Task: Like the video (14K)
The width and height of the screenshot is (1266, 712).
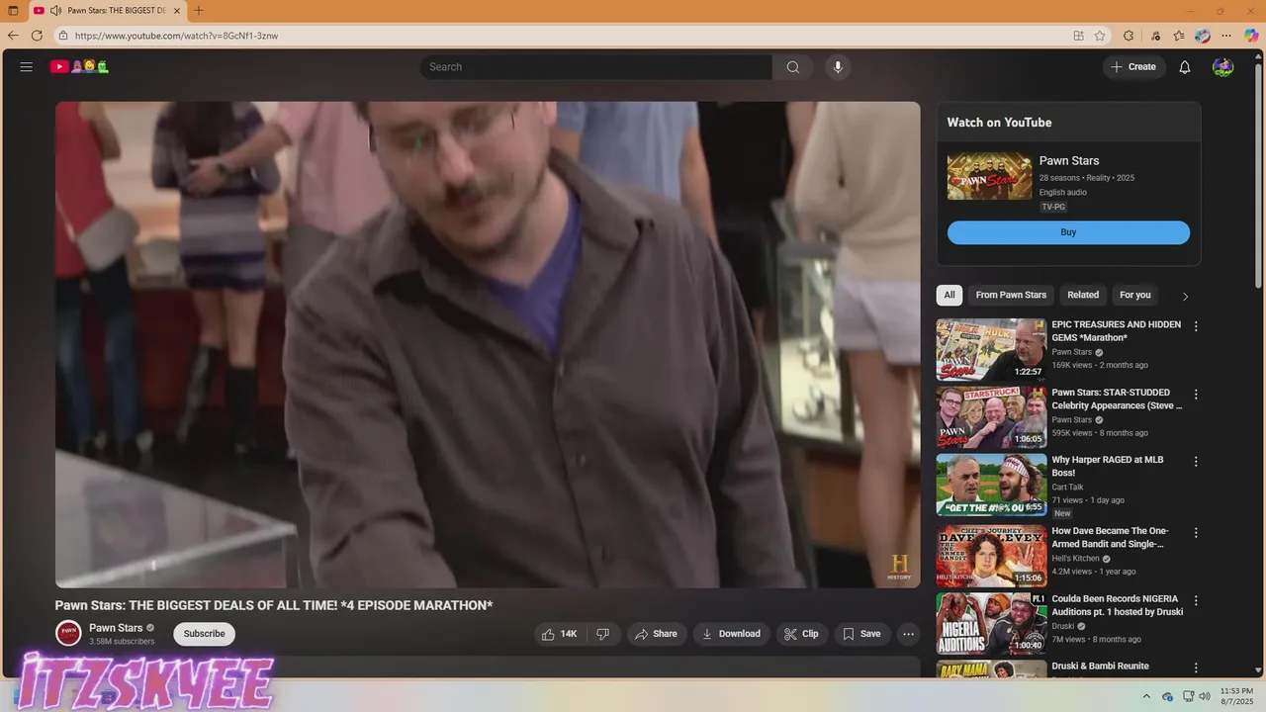Action: [560, 634]
